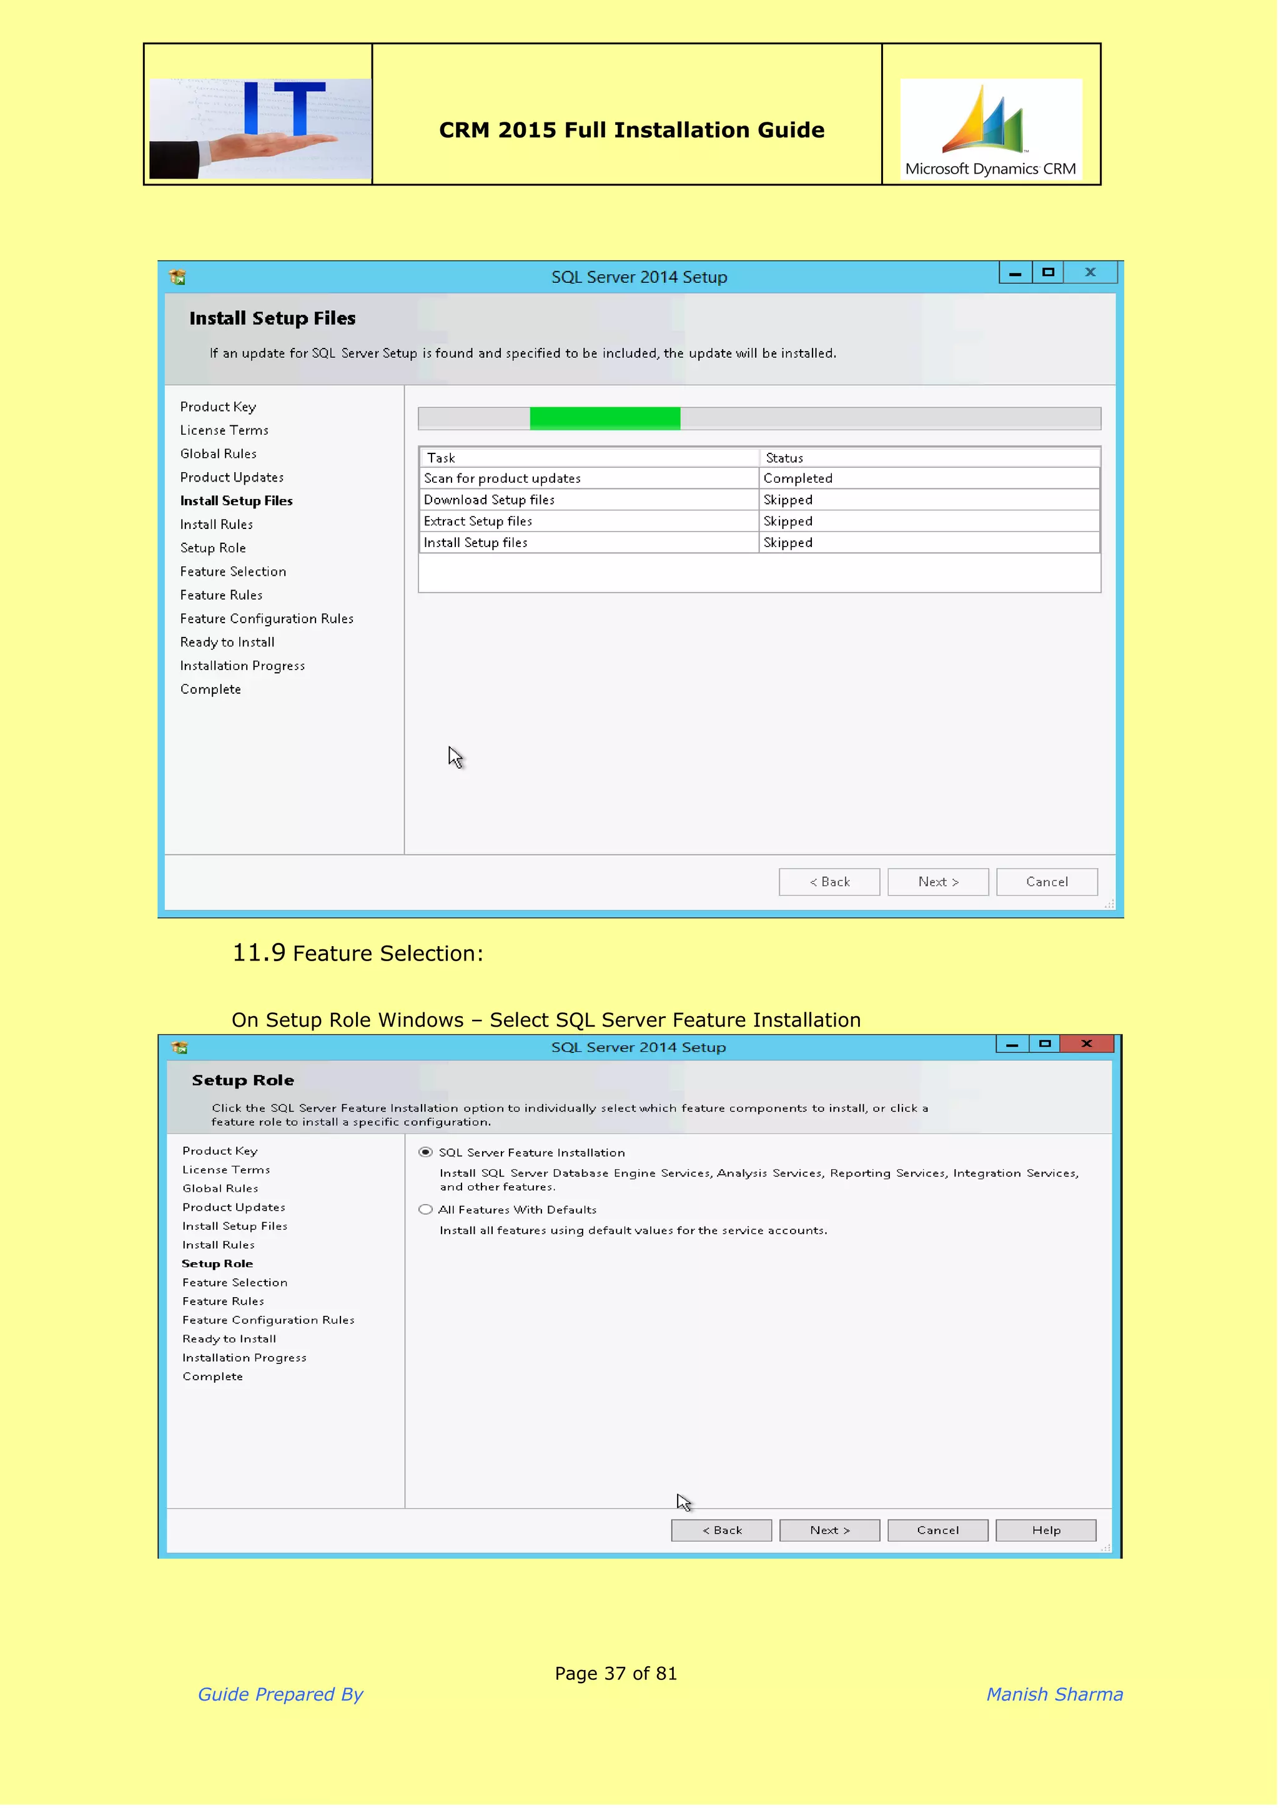Click Feature Selection step in Install Setup Files window
This screenshot has height=1808, width=1279.
233,573
